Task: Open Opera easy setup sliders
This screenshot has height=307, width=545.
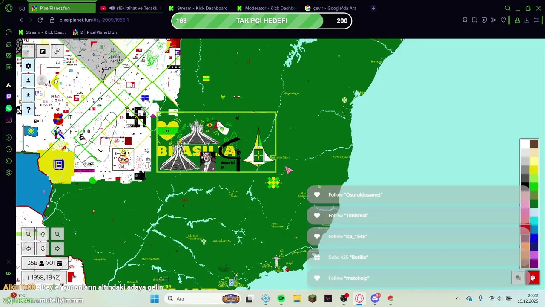Action: (x=536, y=20)
